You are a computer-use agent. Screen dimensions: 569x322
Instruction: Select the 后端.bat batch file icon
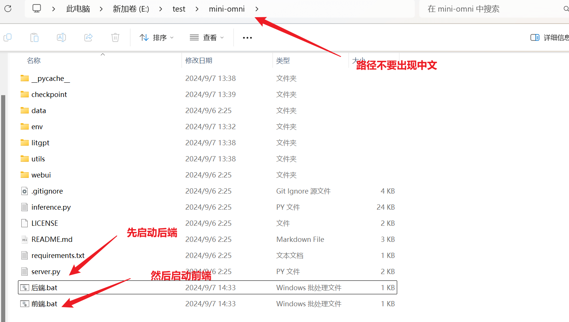(25, 288)
